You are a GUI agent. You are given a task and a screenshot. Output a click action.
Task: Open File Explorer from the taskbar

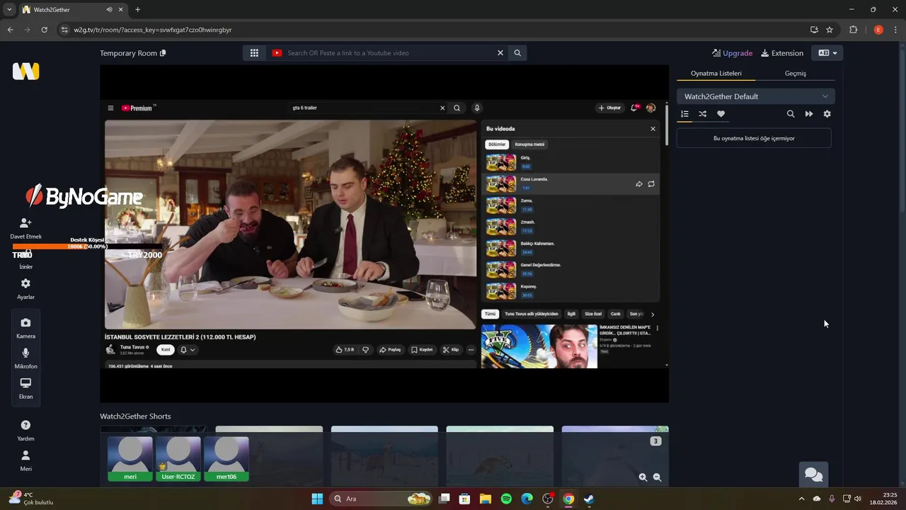[486, 499]
